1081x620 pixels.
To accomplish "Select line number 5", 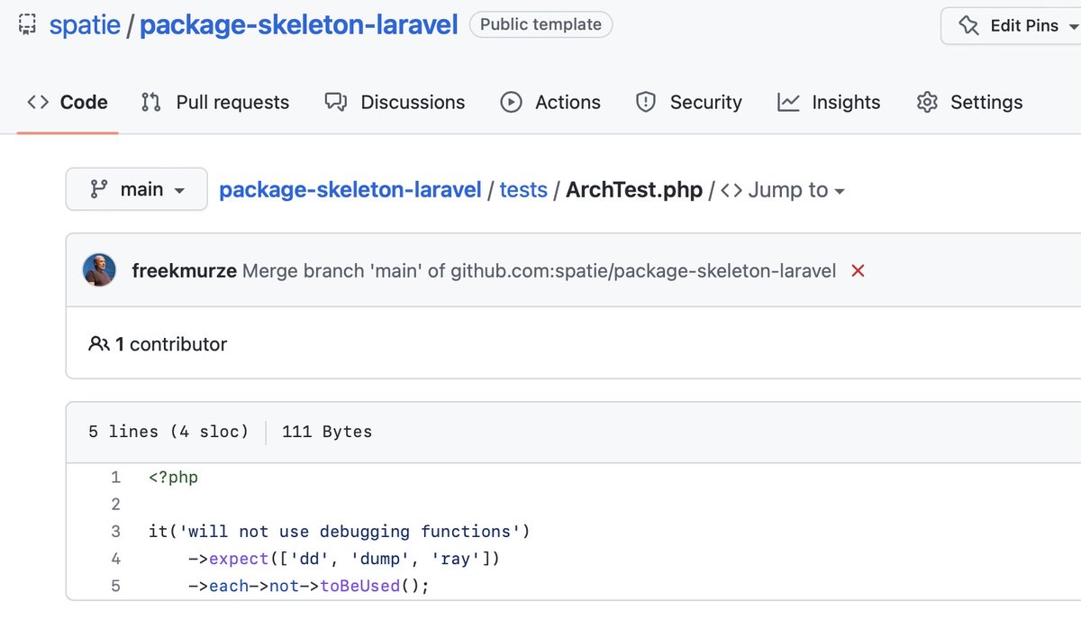I will pyautogui.click(x=115, y=586).
